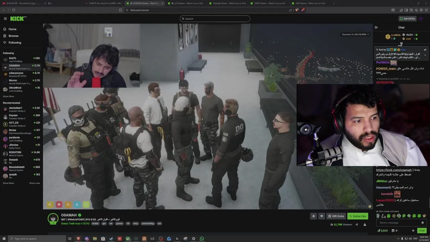Collapse the chat panel
430x242 pixels.
(376, 28)
